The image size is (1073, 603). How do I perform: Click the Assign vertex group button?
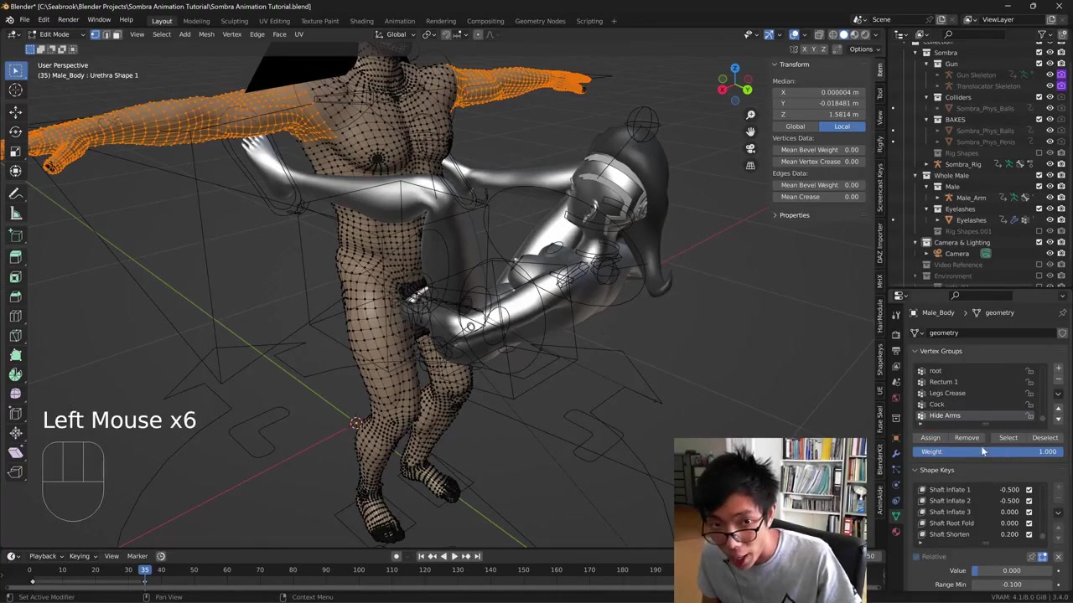[x=930, y=437]
